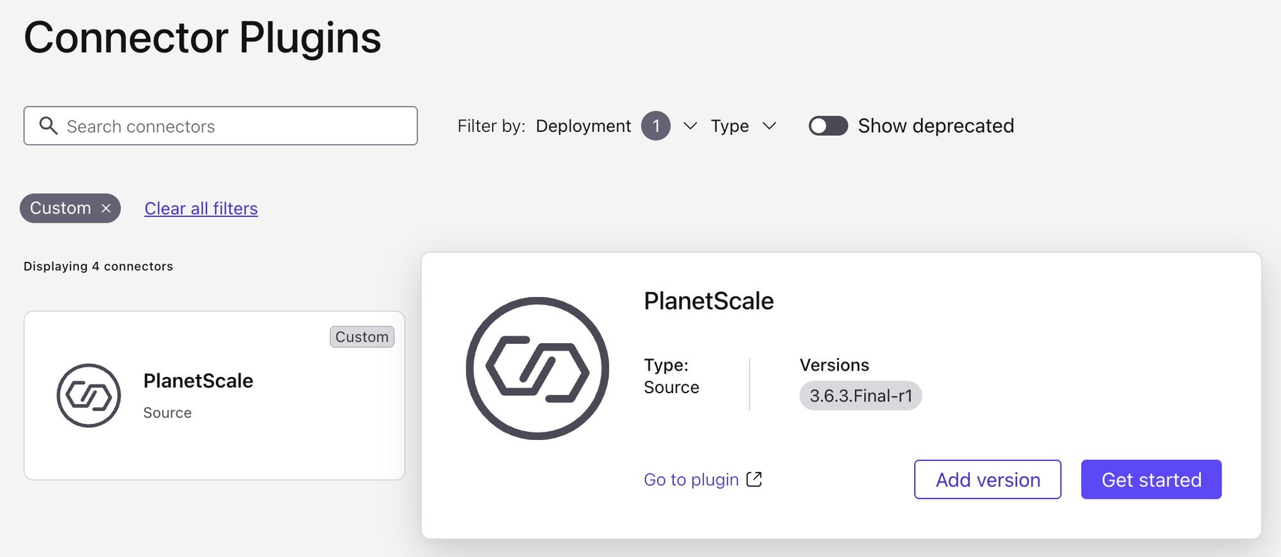Click the search magnifier icon
Image resolution: width=1281 pixels, height=557 pixels.
49,125
